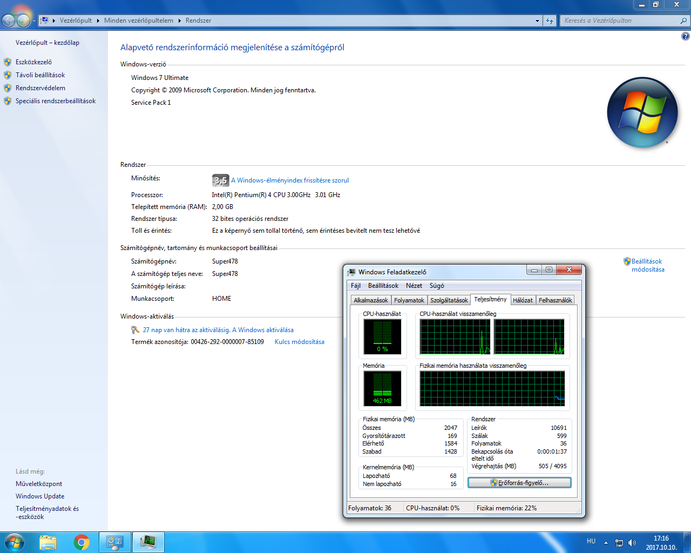Open Windows Update link in sidebar
This screenshot has height=553, width=691.
click(40, 496)
